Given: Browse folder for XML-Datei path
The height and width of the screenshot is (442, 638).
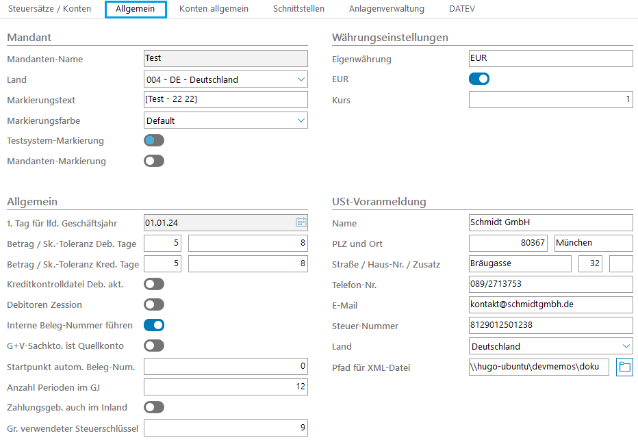Looking at the screenshot, I should (624, 367).
